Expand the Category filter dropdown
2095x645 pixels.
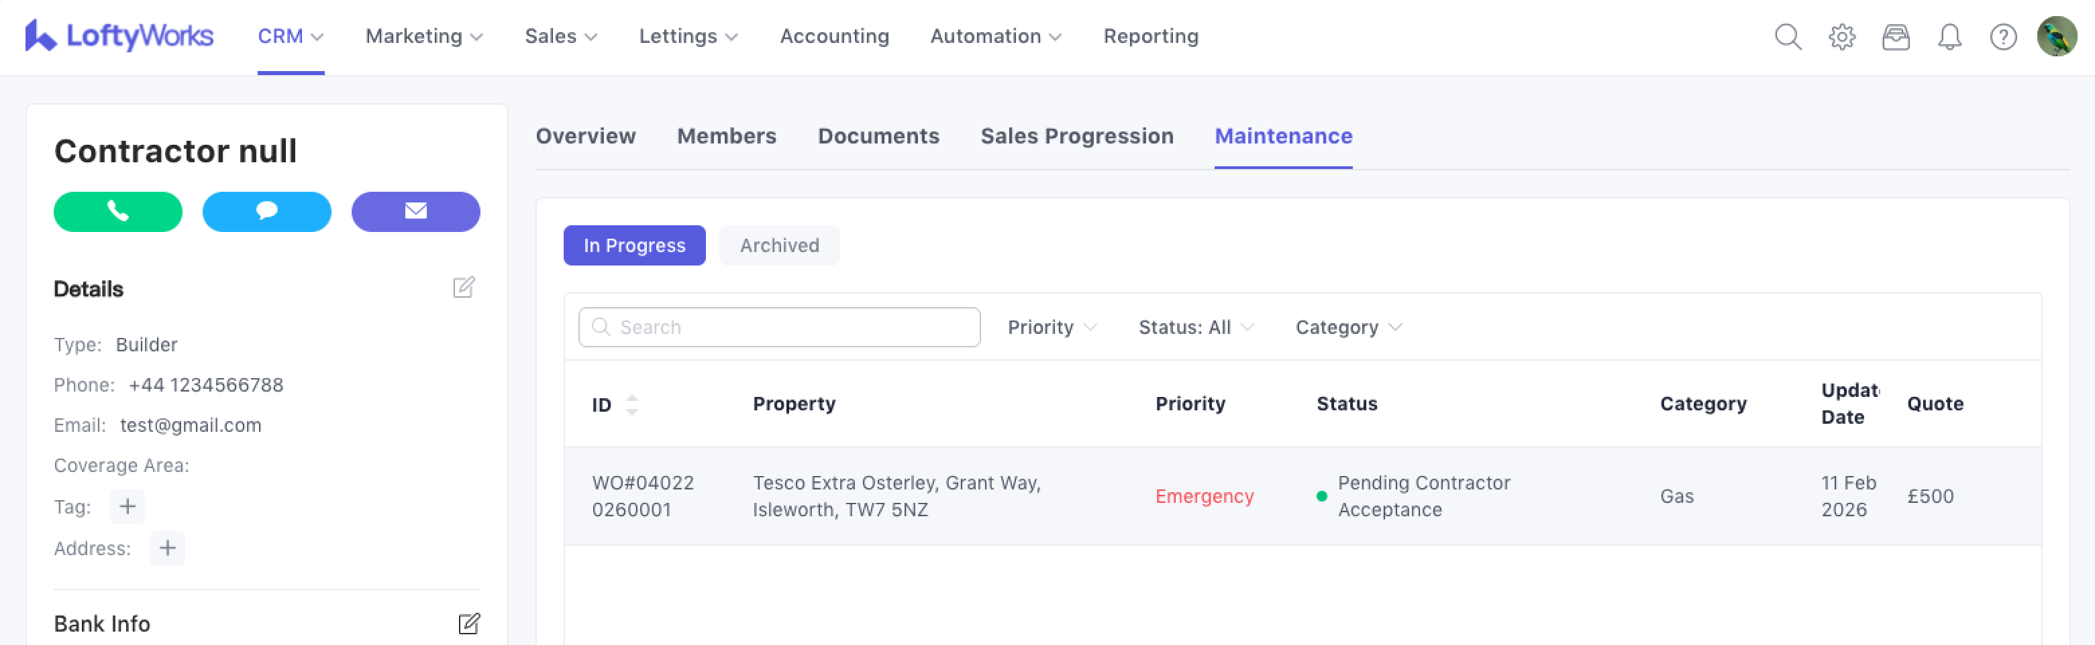[1347, 327]
